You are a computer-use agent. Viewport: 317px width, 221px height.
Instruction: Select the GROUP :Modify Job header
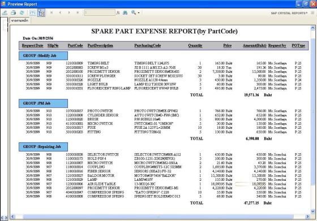point(43,56)
